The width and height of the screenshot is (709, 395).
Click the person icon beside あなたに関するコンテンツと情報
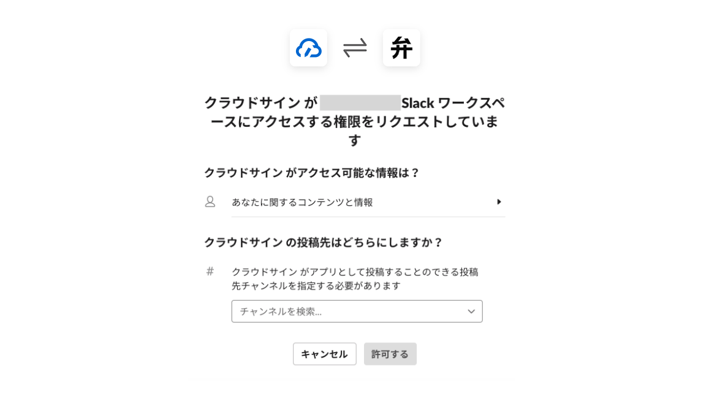click(210, 201)
